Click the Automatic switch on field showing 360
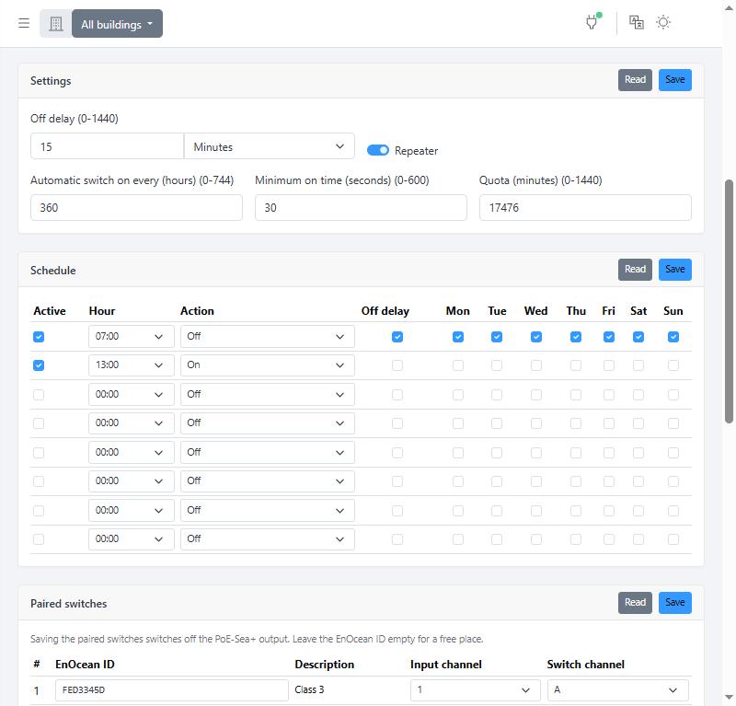The width and height of the screenshot is (736, 706). click(136, 208)
